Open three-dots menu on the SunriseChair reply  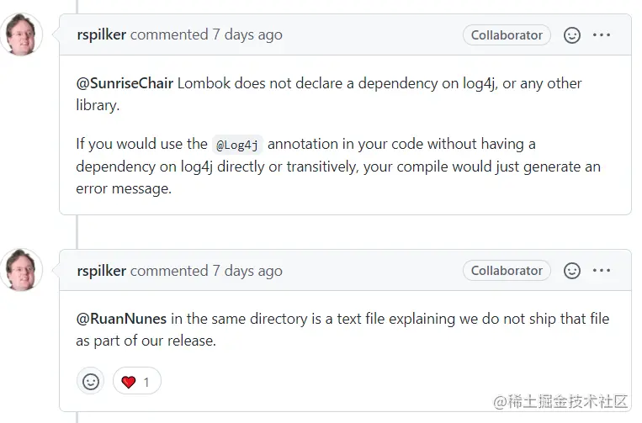pos(602,35)
